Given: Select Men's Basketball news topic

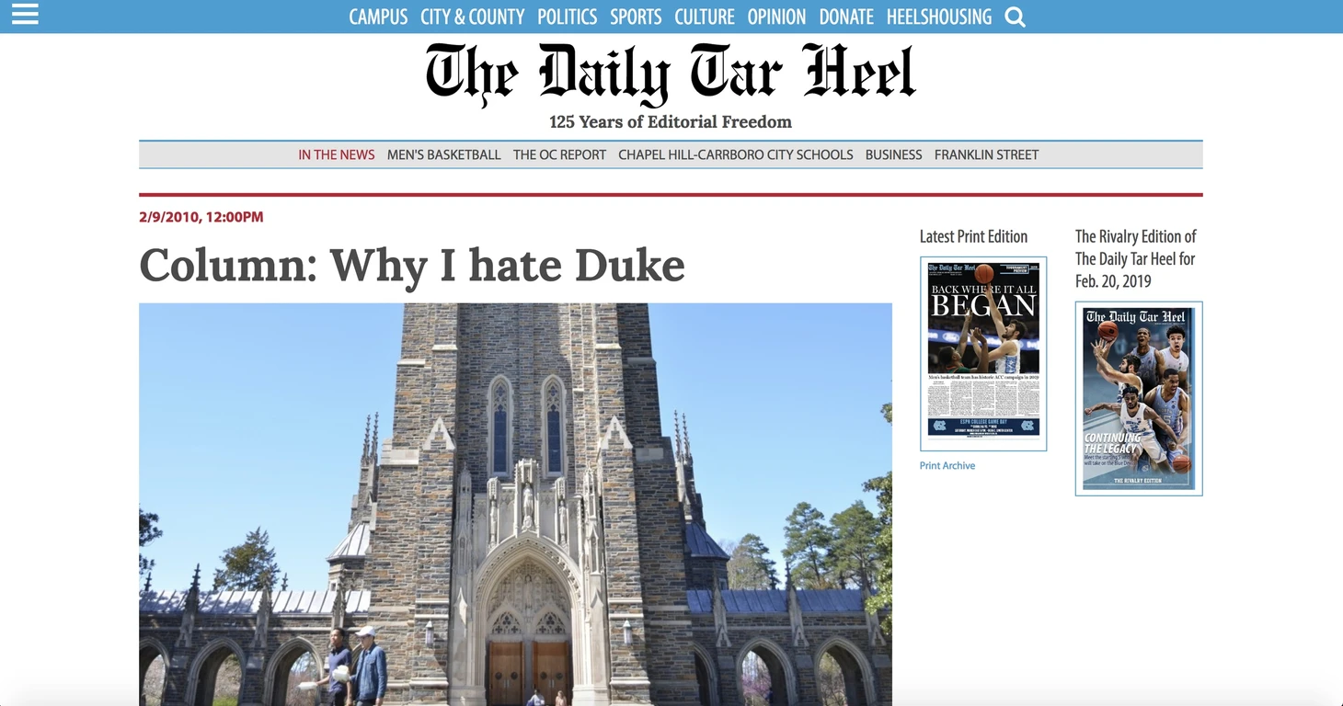Looking at the screenshot, I should pos(443,154).
